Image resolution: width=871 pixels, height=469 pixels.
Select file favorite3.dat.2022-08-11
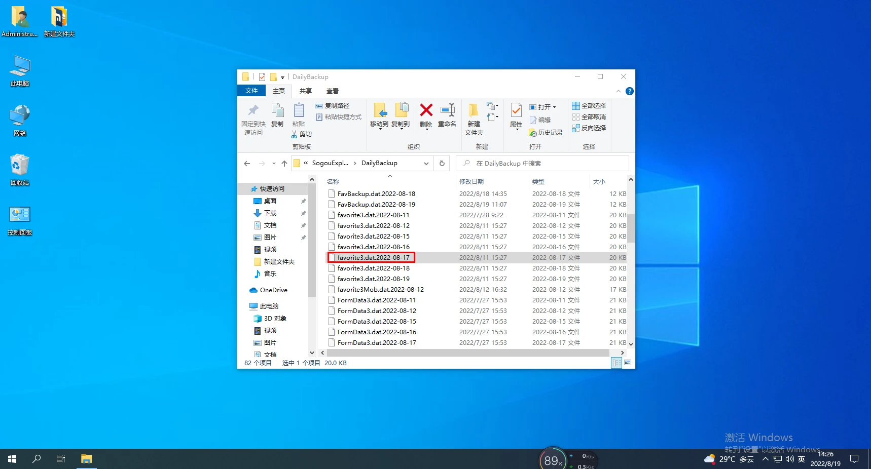374,215
